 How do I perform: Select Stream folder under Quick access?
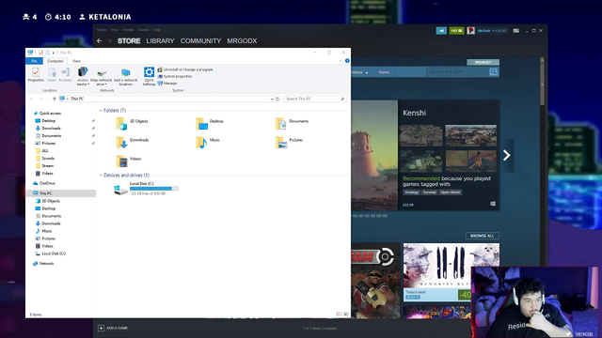click(48, 166)
